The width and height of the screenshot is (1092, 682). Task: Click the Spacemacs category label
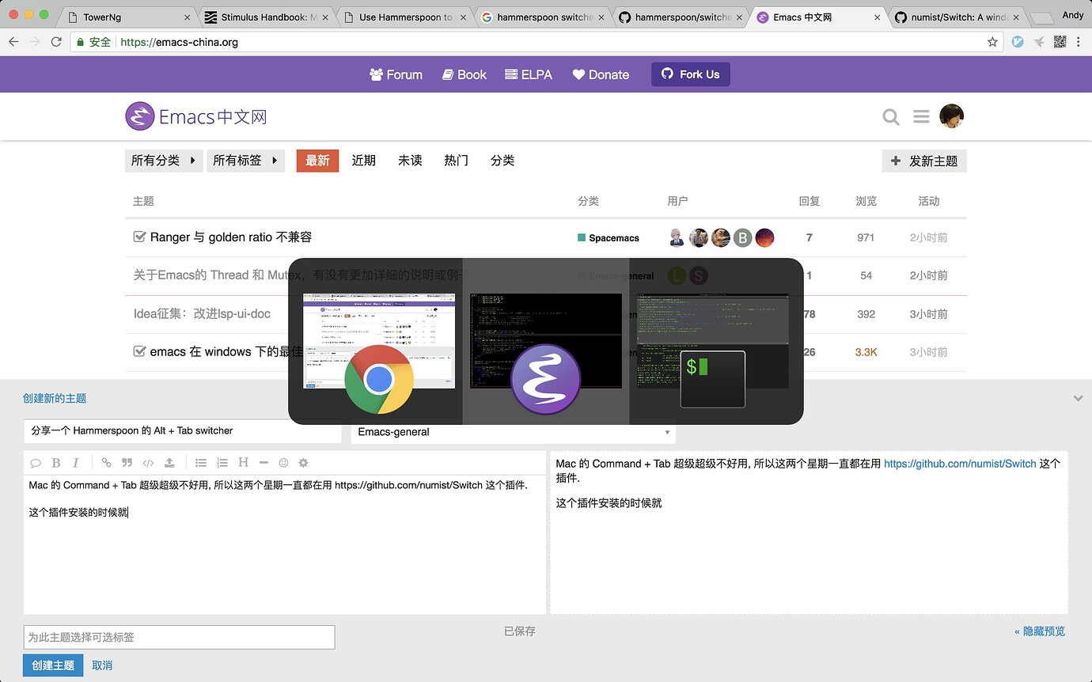coord(609,237)
